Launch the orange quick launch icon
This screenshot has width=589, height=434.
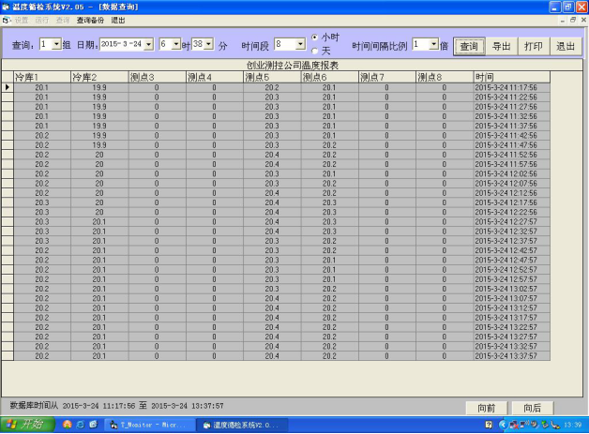pyautogui.click(x=68, y=425)
